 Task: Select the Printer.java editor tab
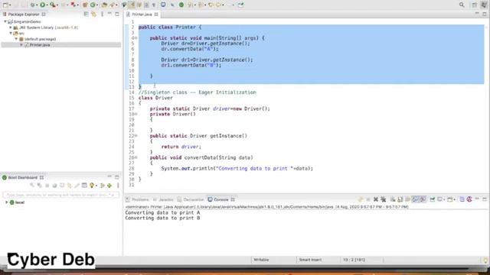click(x=142, y=15)
